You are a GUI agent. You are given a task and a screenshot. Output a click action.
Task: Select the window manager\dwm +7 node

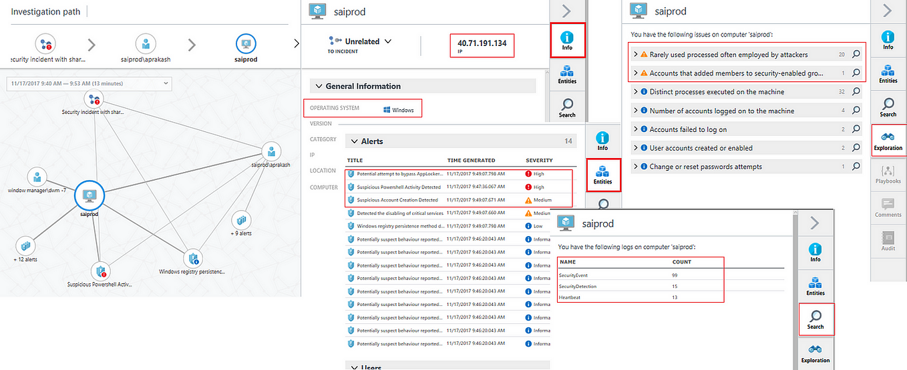pyautogui.click(x=37, y=177)
